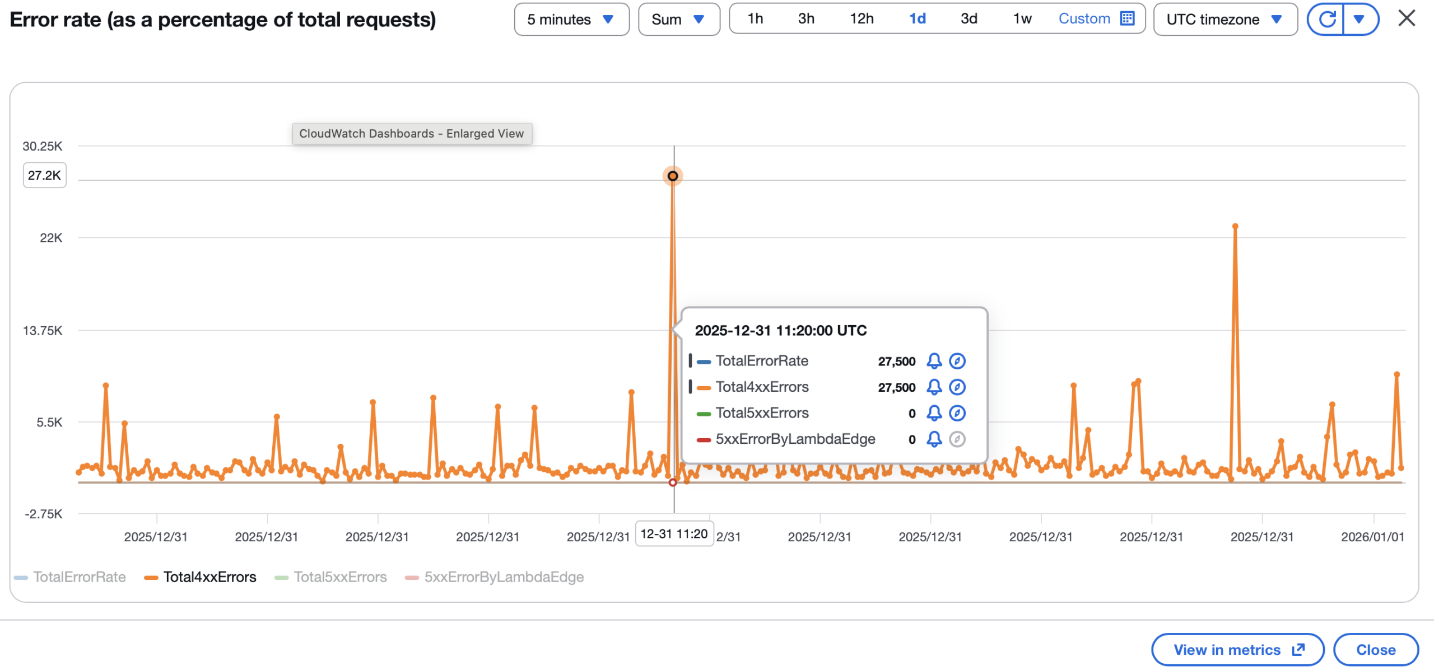Click the Close button
1434x671 pixels.
tap(1375, 650)
